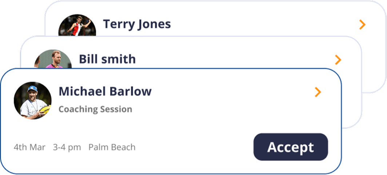Viewport: 387px width, 175px height.
Task: Click the blue cap in Barlow's photo
Action: (32, 89)
